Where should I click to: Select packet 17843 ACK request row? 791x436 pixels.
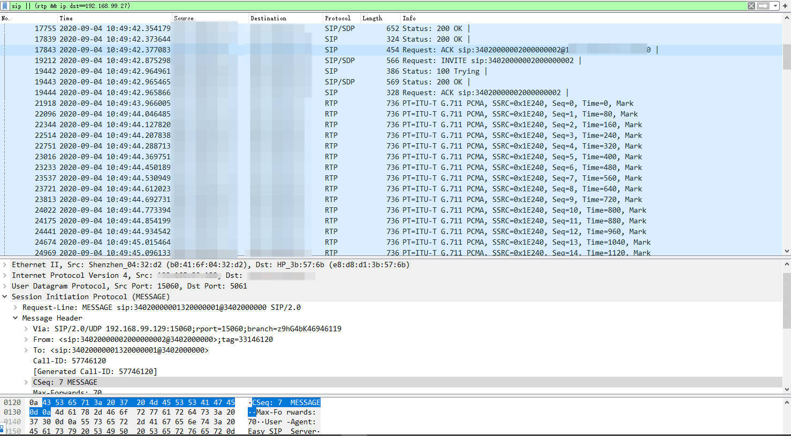391,50
